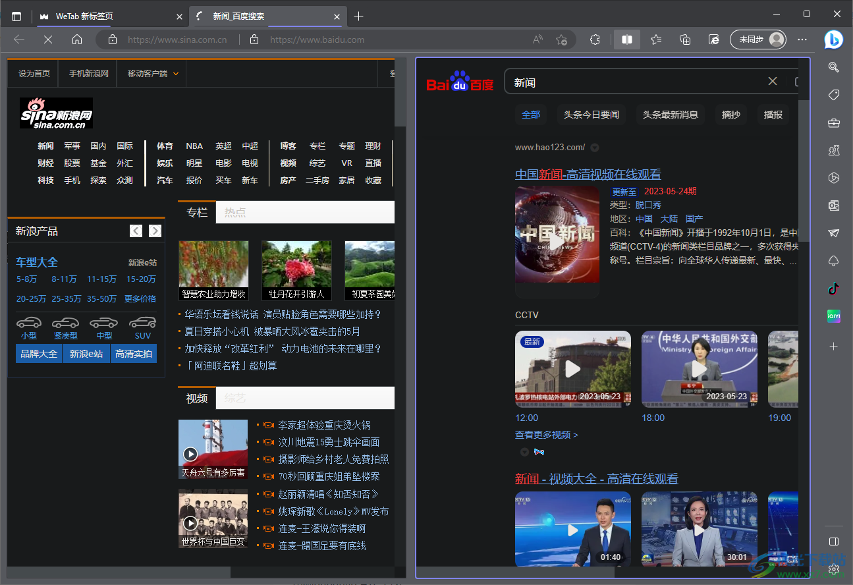Click the 热点 search field
Viewport: 853px width, 585px height.
pyautogui.click(x=306, y=212)
